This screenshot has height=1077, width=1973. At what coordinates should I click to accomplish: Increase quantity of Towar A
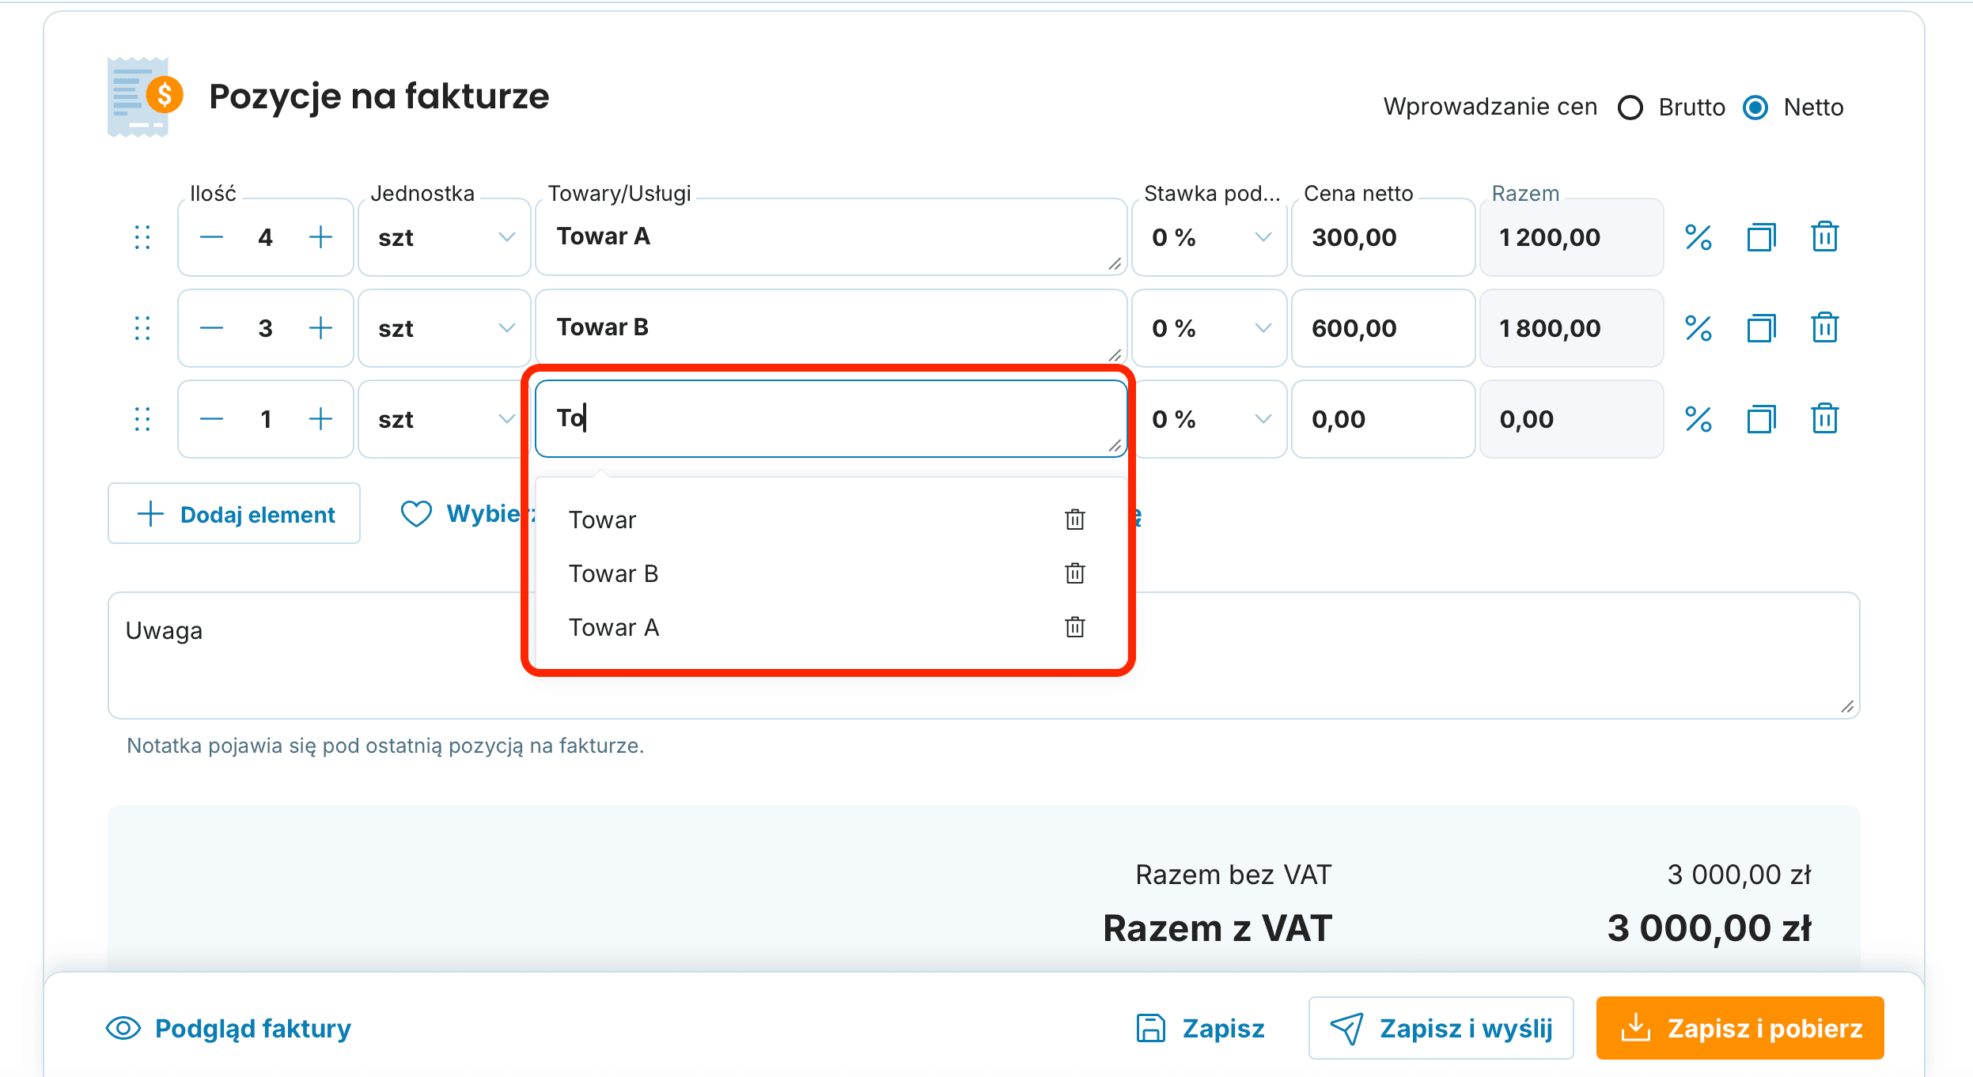[320, 237]
